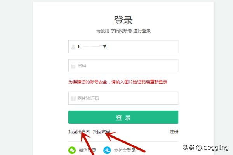
Task: Choose the 支付宝登录 text label
Action: (125, 150)
